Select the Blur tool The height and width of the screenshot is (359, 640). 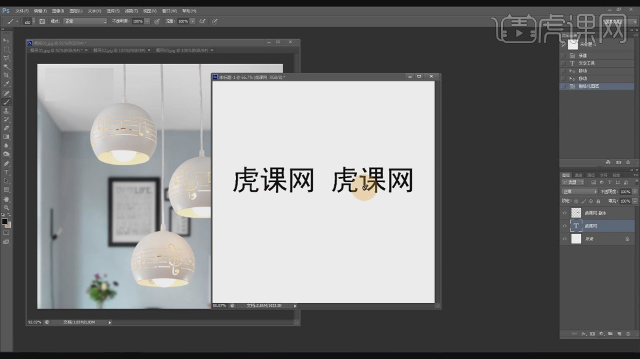[x=6, y=145]
